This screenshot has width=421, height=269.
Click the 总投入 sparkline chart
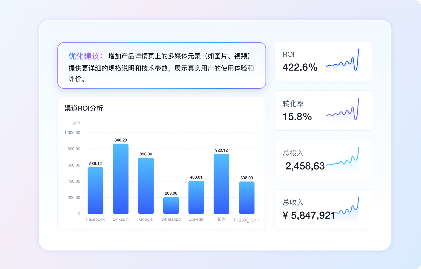pyautogui.click(x=343, y=159)
